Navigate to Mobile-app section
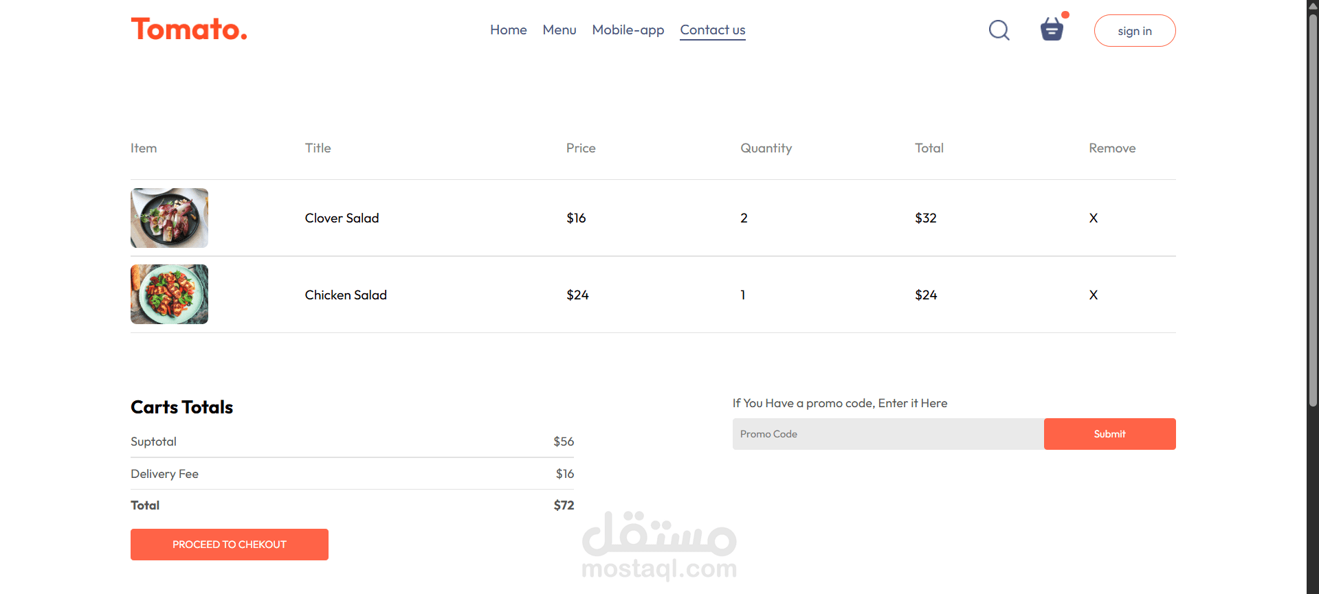Screen dimensions: 1319x594 point(628,30)
